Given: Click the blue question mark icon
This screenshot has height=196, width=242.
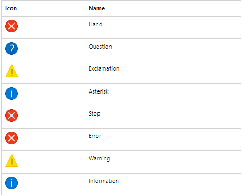Looking at the screenshot, I should coord(12,49).
